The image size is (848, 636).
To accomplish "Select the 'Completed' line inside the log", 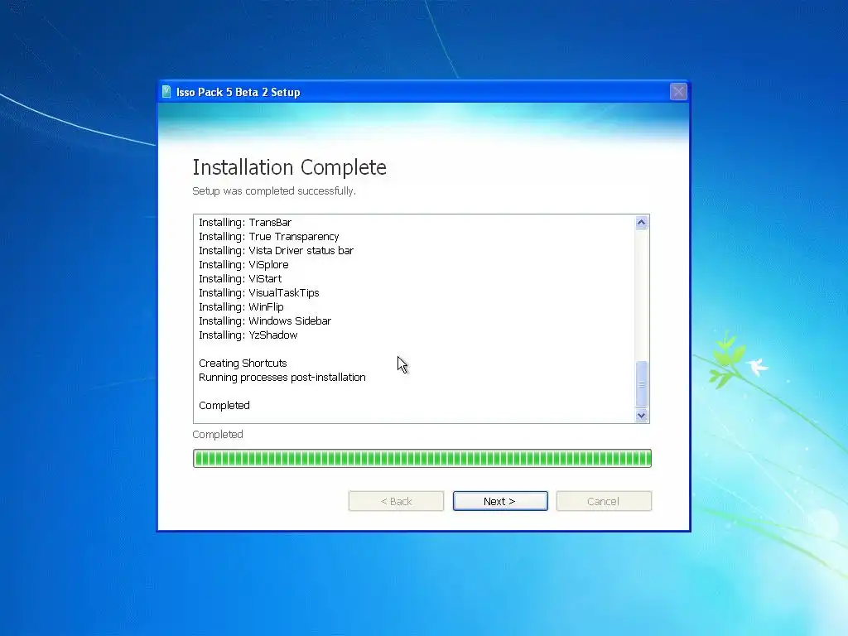I will click(x=224, y=405).
